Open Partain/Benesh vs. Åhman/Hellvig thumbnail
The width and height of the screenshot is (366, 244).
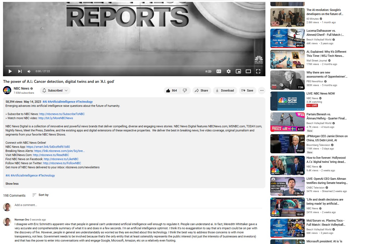click(x=287, y=122)
